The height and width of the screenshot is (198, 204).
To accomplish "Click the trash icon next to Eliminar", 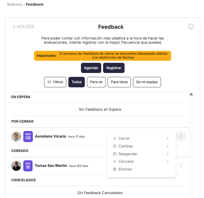I will [x=115, y=169].
